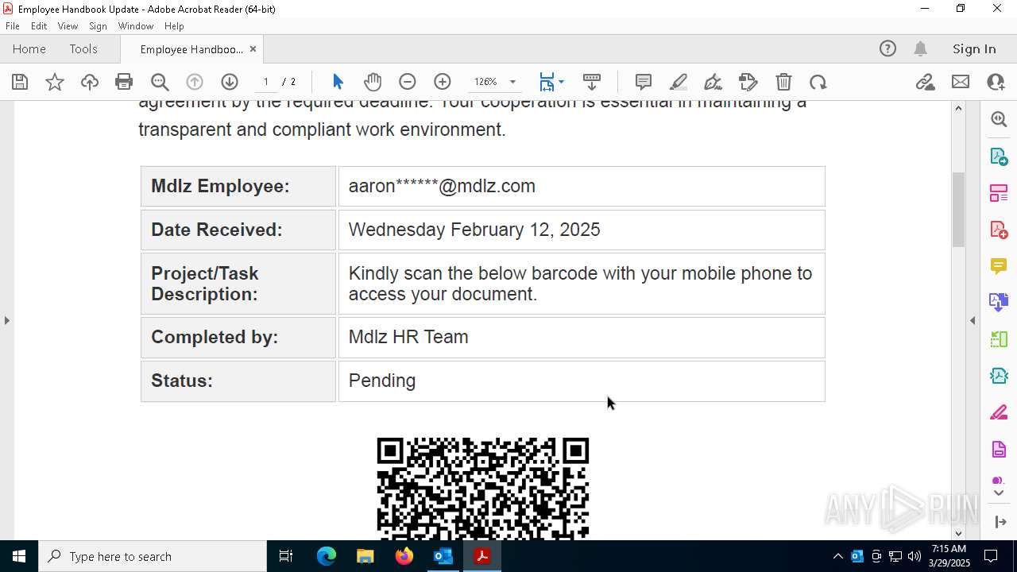The height and width of the screenshot is (572, 1017).
Task: Open Create PDF tool in right pane
Action: [x=999, y=230]
